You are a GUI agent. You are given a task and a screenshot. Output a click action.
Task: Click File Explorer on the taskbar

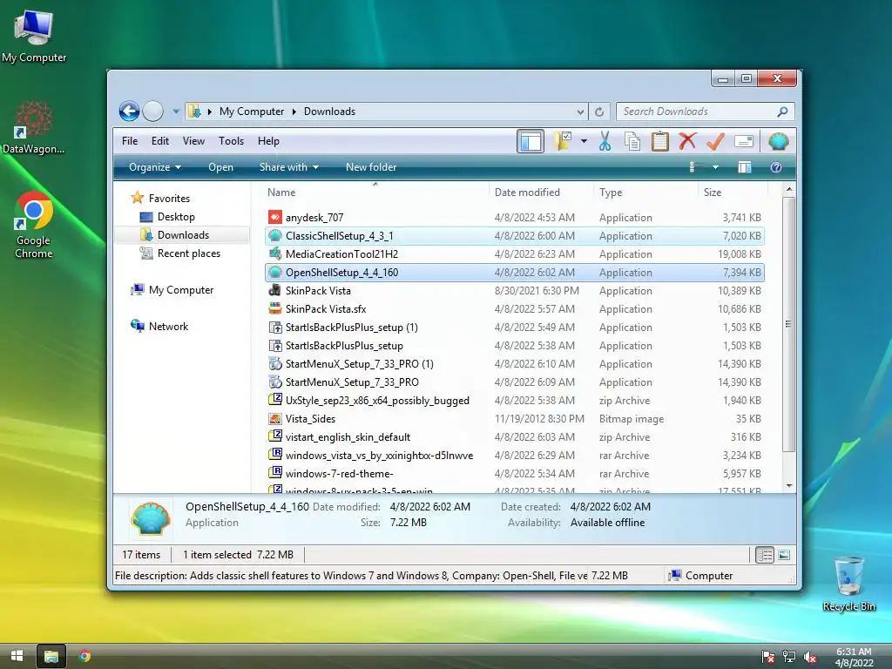pyautogui.click(x=51, y=657)
